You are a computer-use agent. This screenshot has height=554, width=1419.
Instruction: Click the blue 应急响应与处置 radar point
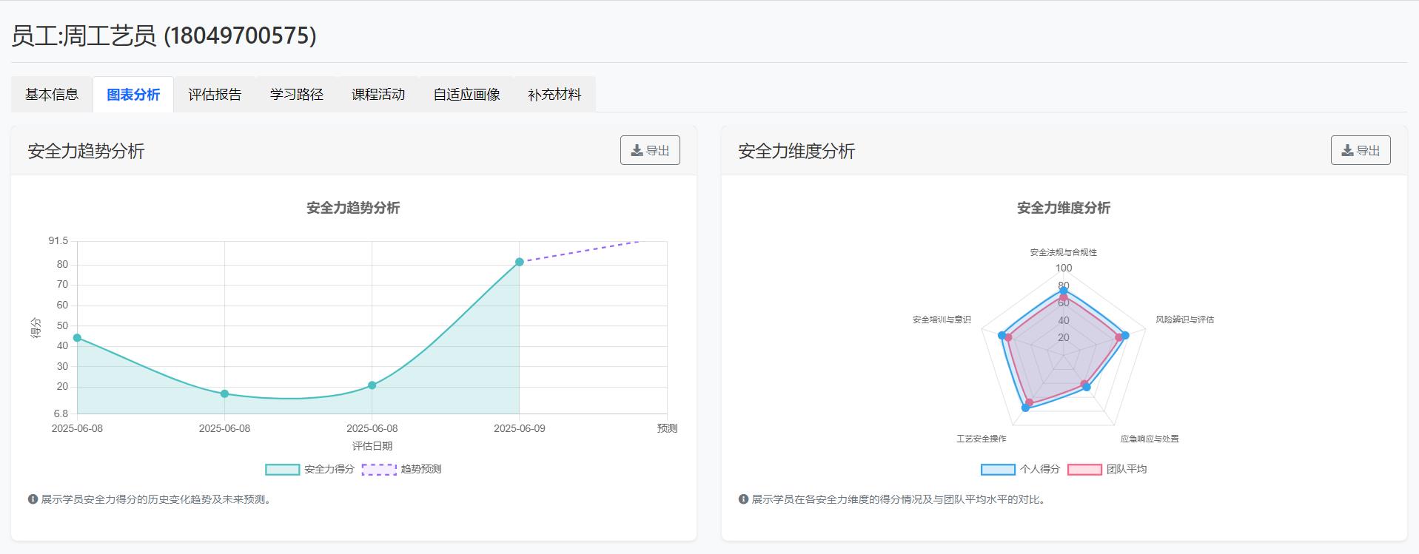(x=1087, y=387)
